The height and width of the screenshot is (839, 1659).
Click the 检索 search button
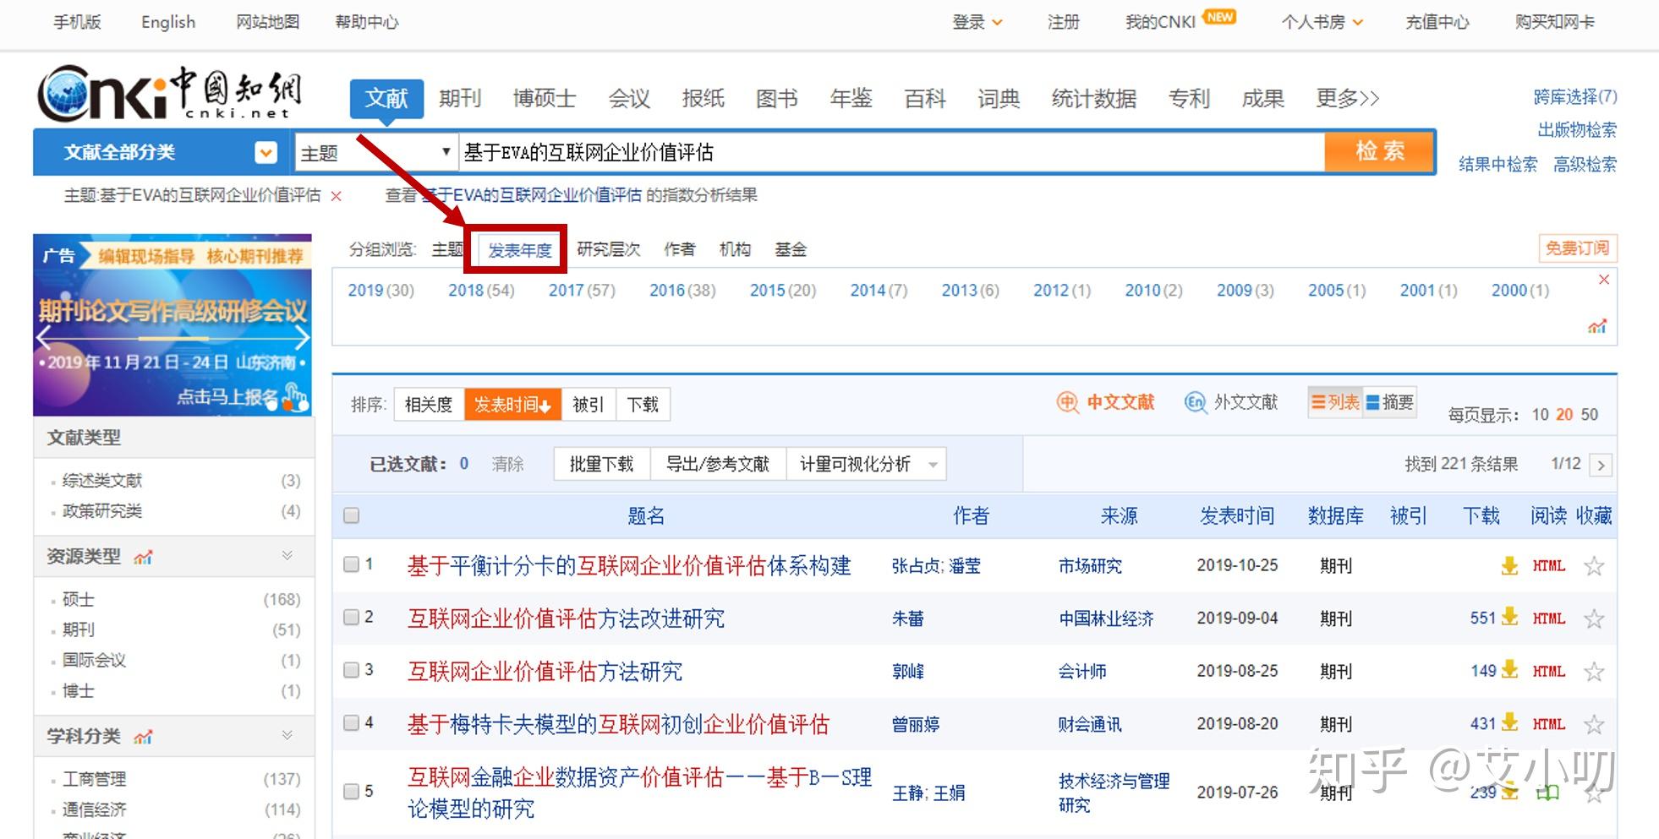click(1378, 151)
